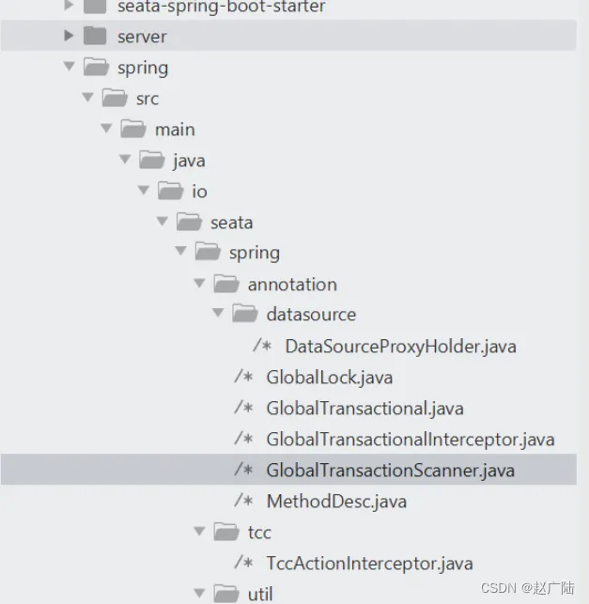Viewport: 589px width, 604px height.
Task: Click the file icon beside GlobalTransactionalInterceptor.java
Action: (243, 438)
